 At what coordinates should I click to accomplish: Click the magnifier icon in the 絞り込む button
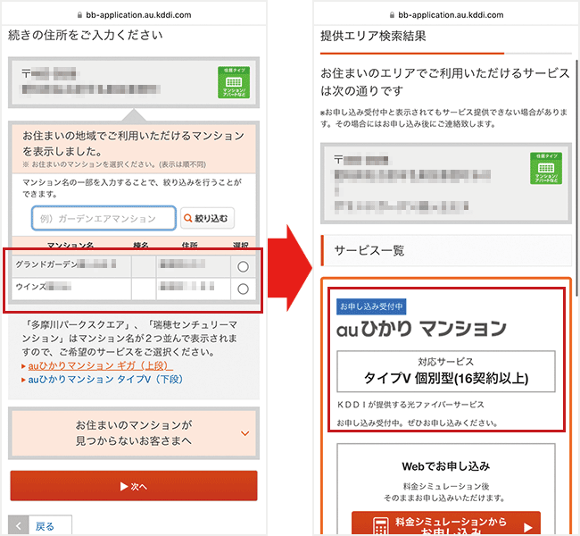click(x=188, y=218)
